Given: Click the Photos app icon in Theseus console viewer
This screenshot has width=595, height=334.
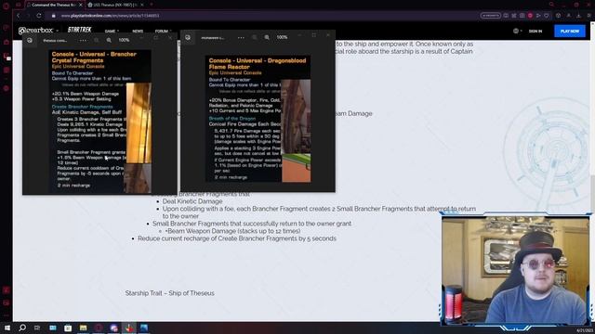Looking at the screenshot, I should click(30, 40).
